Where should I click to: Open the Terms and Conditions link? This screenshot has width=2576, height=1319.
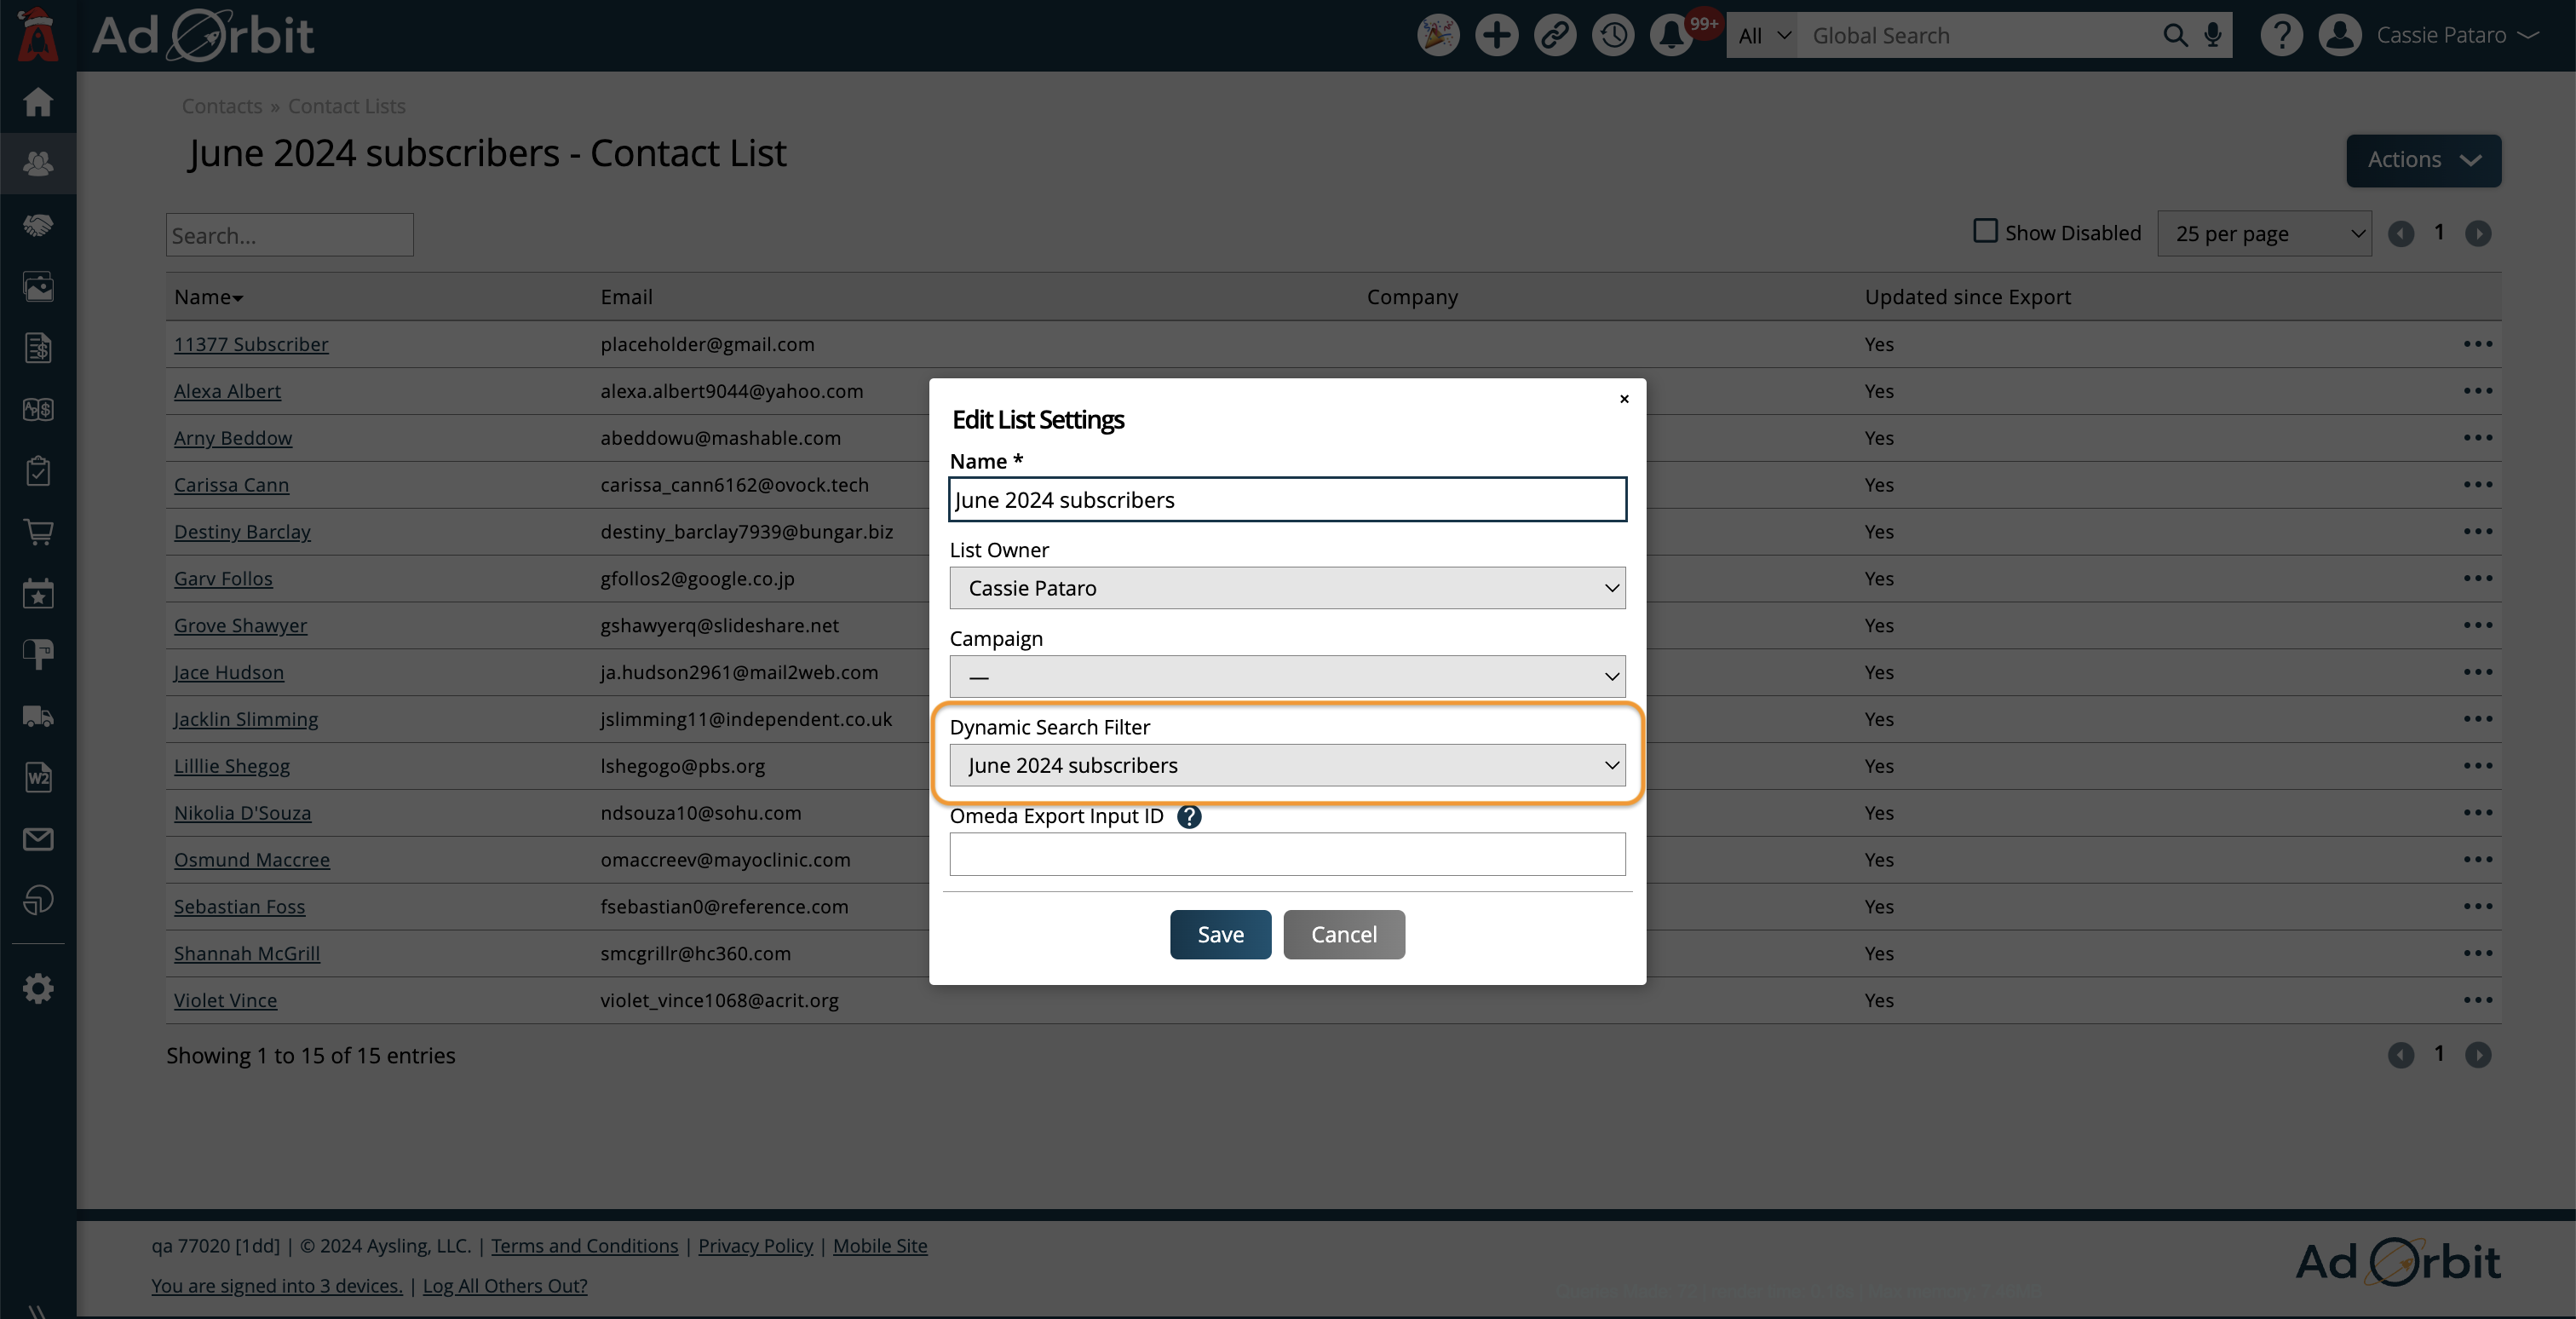coord(584,1246)
